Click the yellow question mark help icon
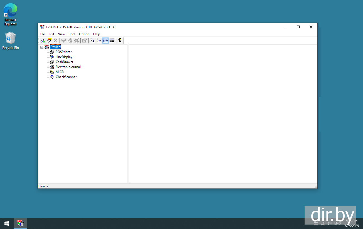Screen dimensions: 363x229 click(x=120, y=41)
